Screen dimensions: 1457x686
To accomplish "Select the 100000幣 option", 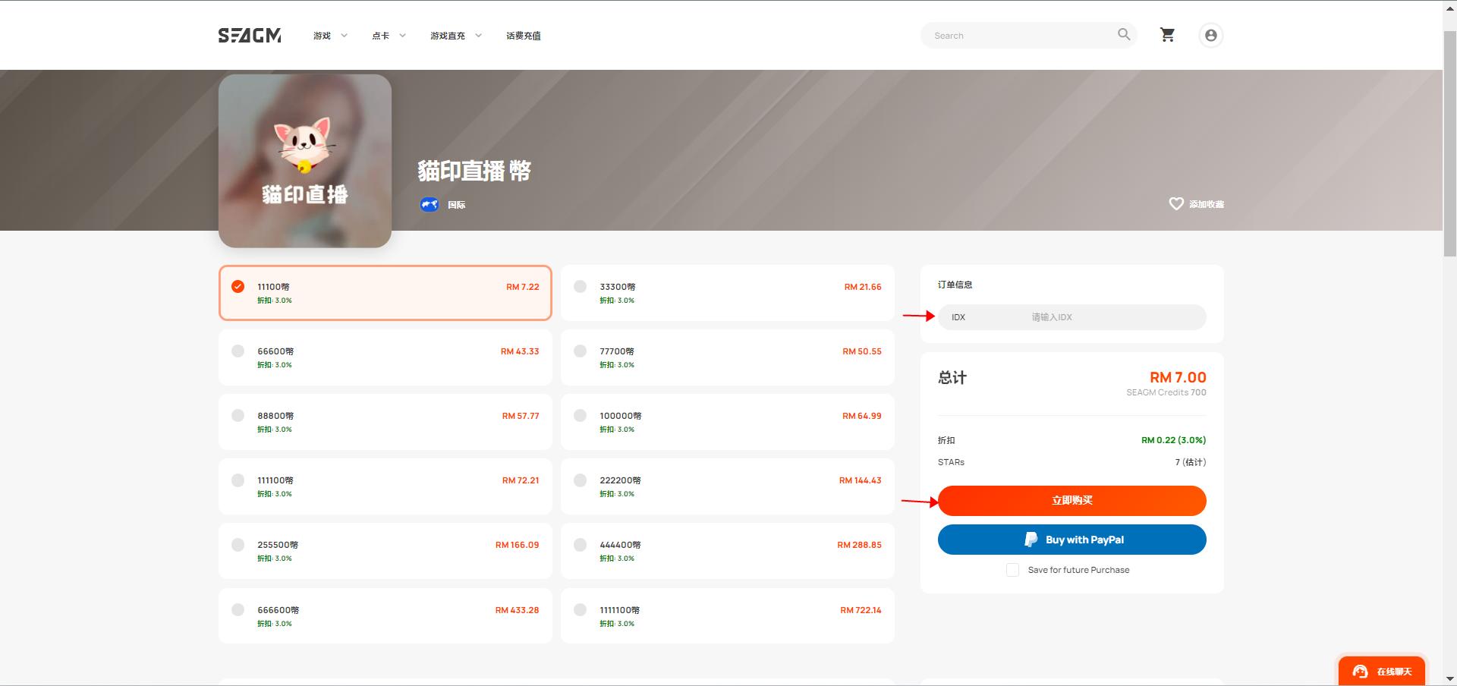I will pyautogui.click(x=728, y=422).
